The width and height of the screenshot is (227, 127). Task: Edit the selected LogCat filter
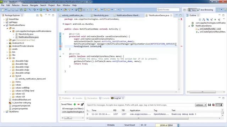(82, 104)
